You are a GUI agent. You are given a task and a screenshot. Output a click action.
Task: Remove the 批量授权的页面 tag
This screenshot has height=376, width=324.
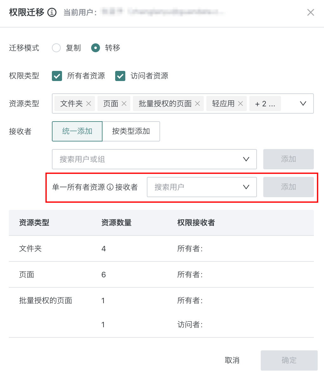tap(197, 103)
